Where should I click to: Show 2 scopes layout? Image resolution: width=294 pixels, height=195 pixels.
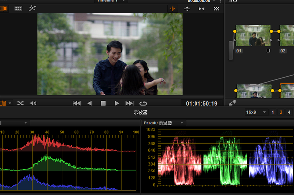click(281, 112)
